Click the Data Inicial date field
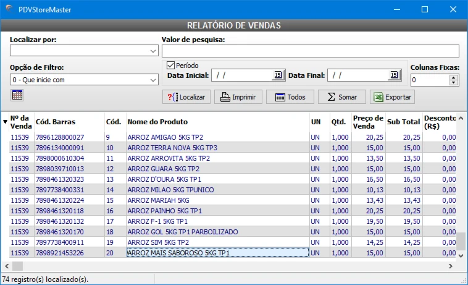Viewport: 468px width, 285px height. pos(242,75)
